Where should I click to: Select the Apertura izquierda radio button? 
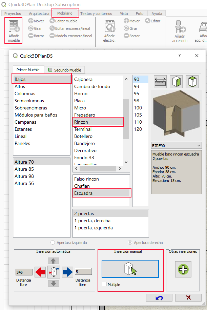pyautogui.click(x=53, y=242)
